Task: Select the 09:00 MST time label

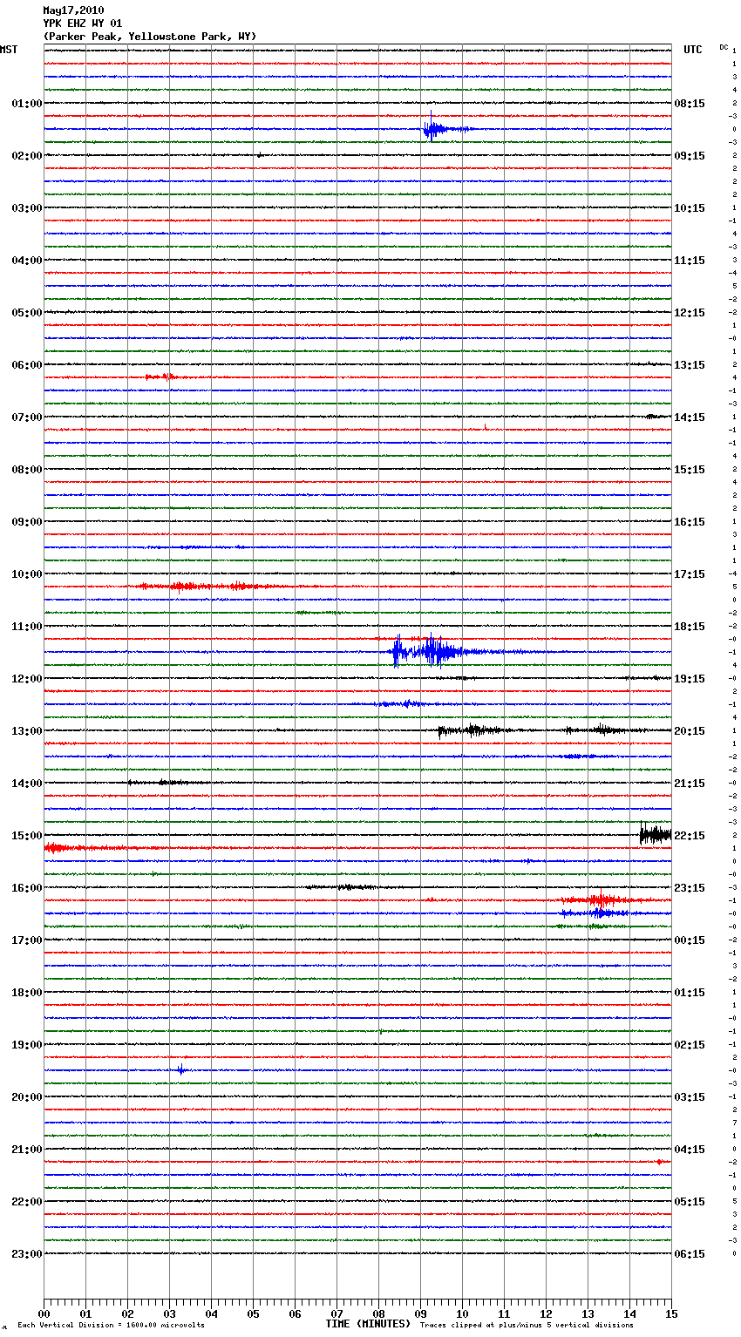Action: pos(26,522)
